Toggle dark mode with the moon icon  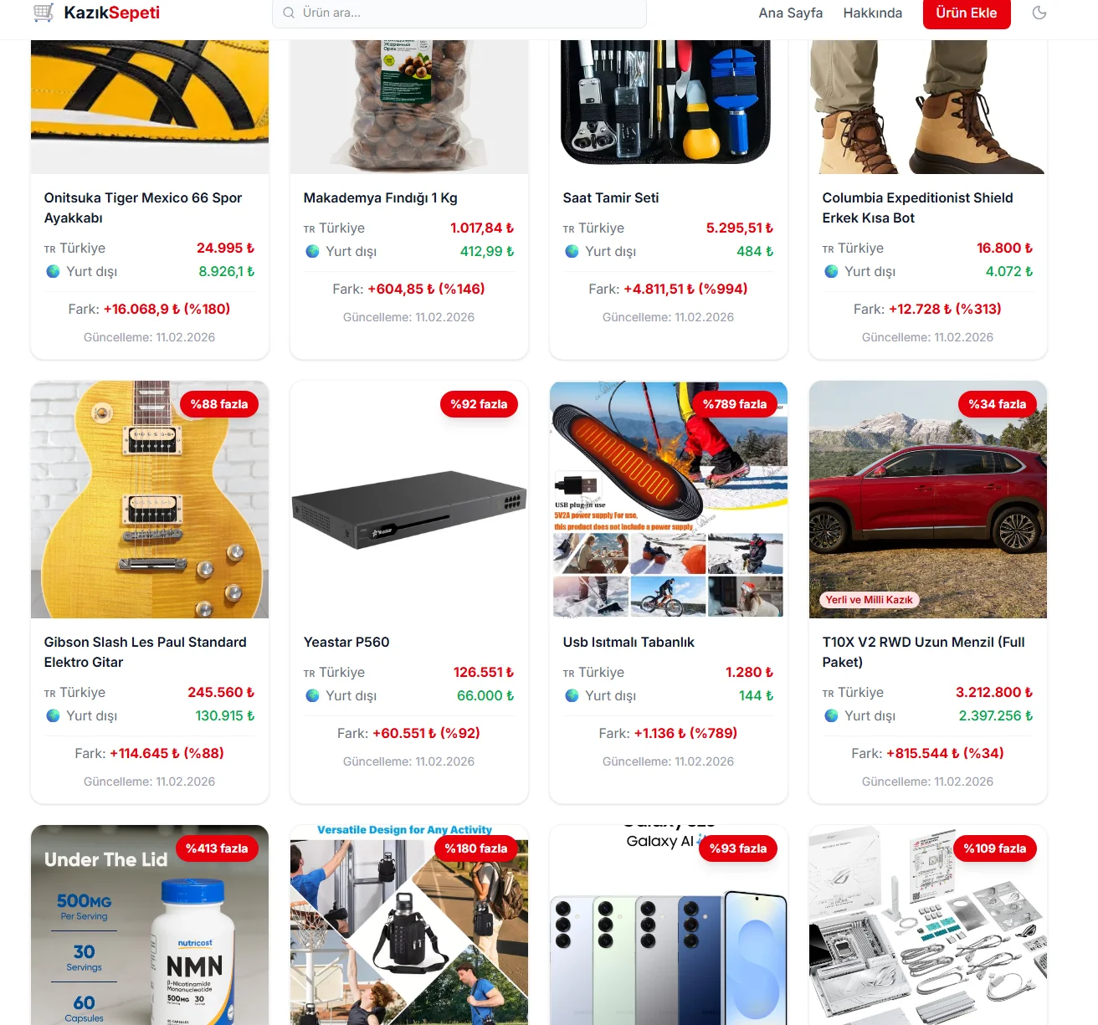coord(1039,13)
